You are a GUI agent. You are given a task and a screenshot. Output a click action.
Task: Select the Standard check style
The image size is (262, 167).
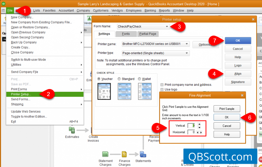[119, 79]
